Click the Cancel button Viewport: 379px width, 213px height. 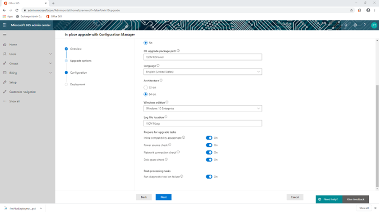(295, 197)
